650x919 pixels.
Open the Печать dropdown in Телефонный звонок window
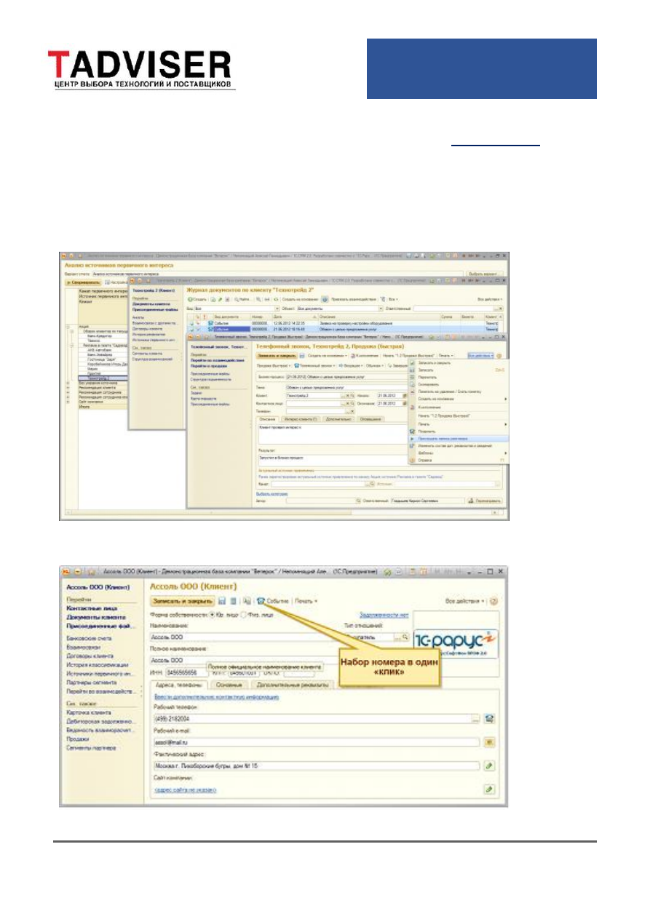[x=445, y=355]
